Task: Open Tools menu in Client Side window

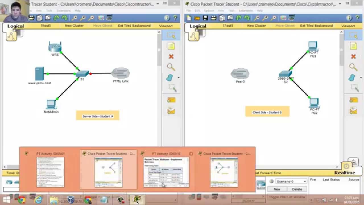Action: pos(231,11)
